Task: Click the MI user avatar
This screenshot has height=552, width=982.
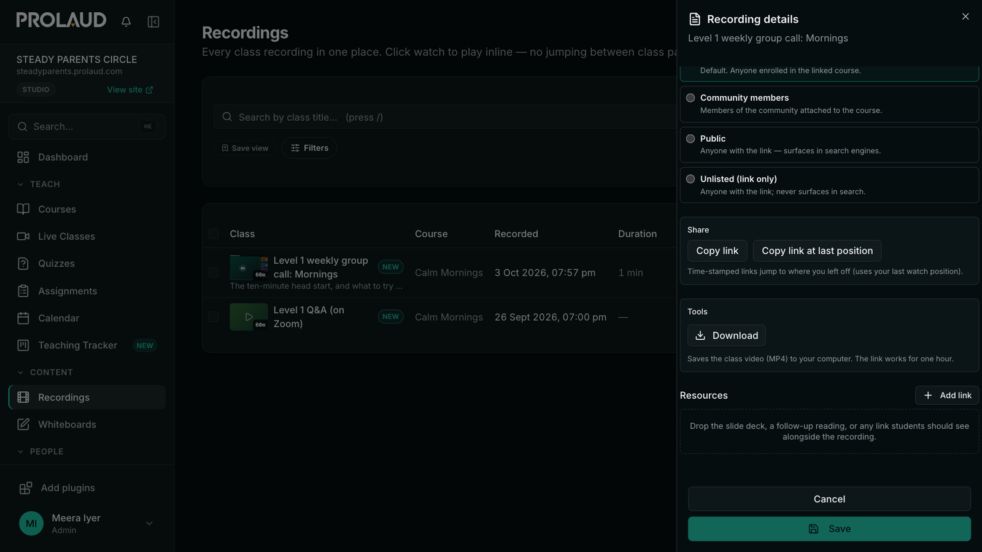Action: point(31,523)
